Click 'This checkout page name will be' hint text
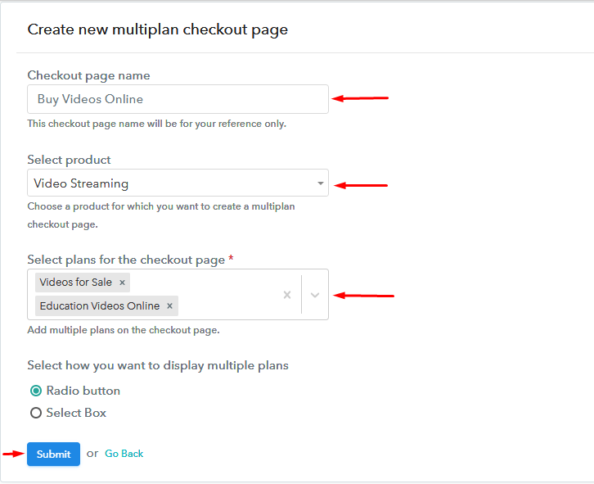 point(157,124)
